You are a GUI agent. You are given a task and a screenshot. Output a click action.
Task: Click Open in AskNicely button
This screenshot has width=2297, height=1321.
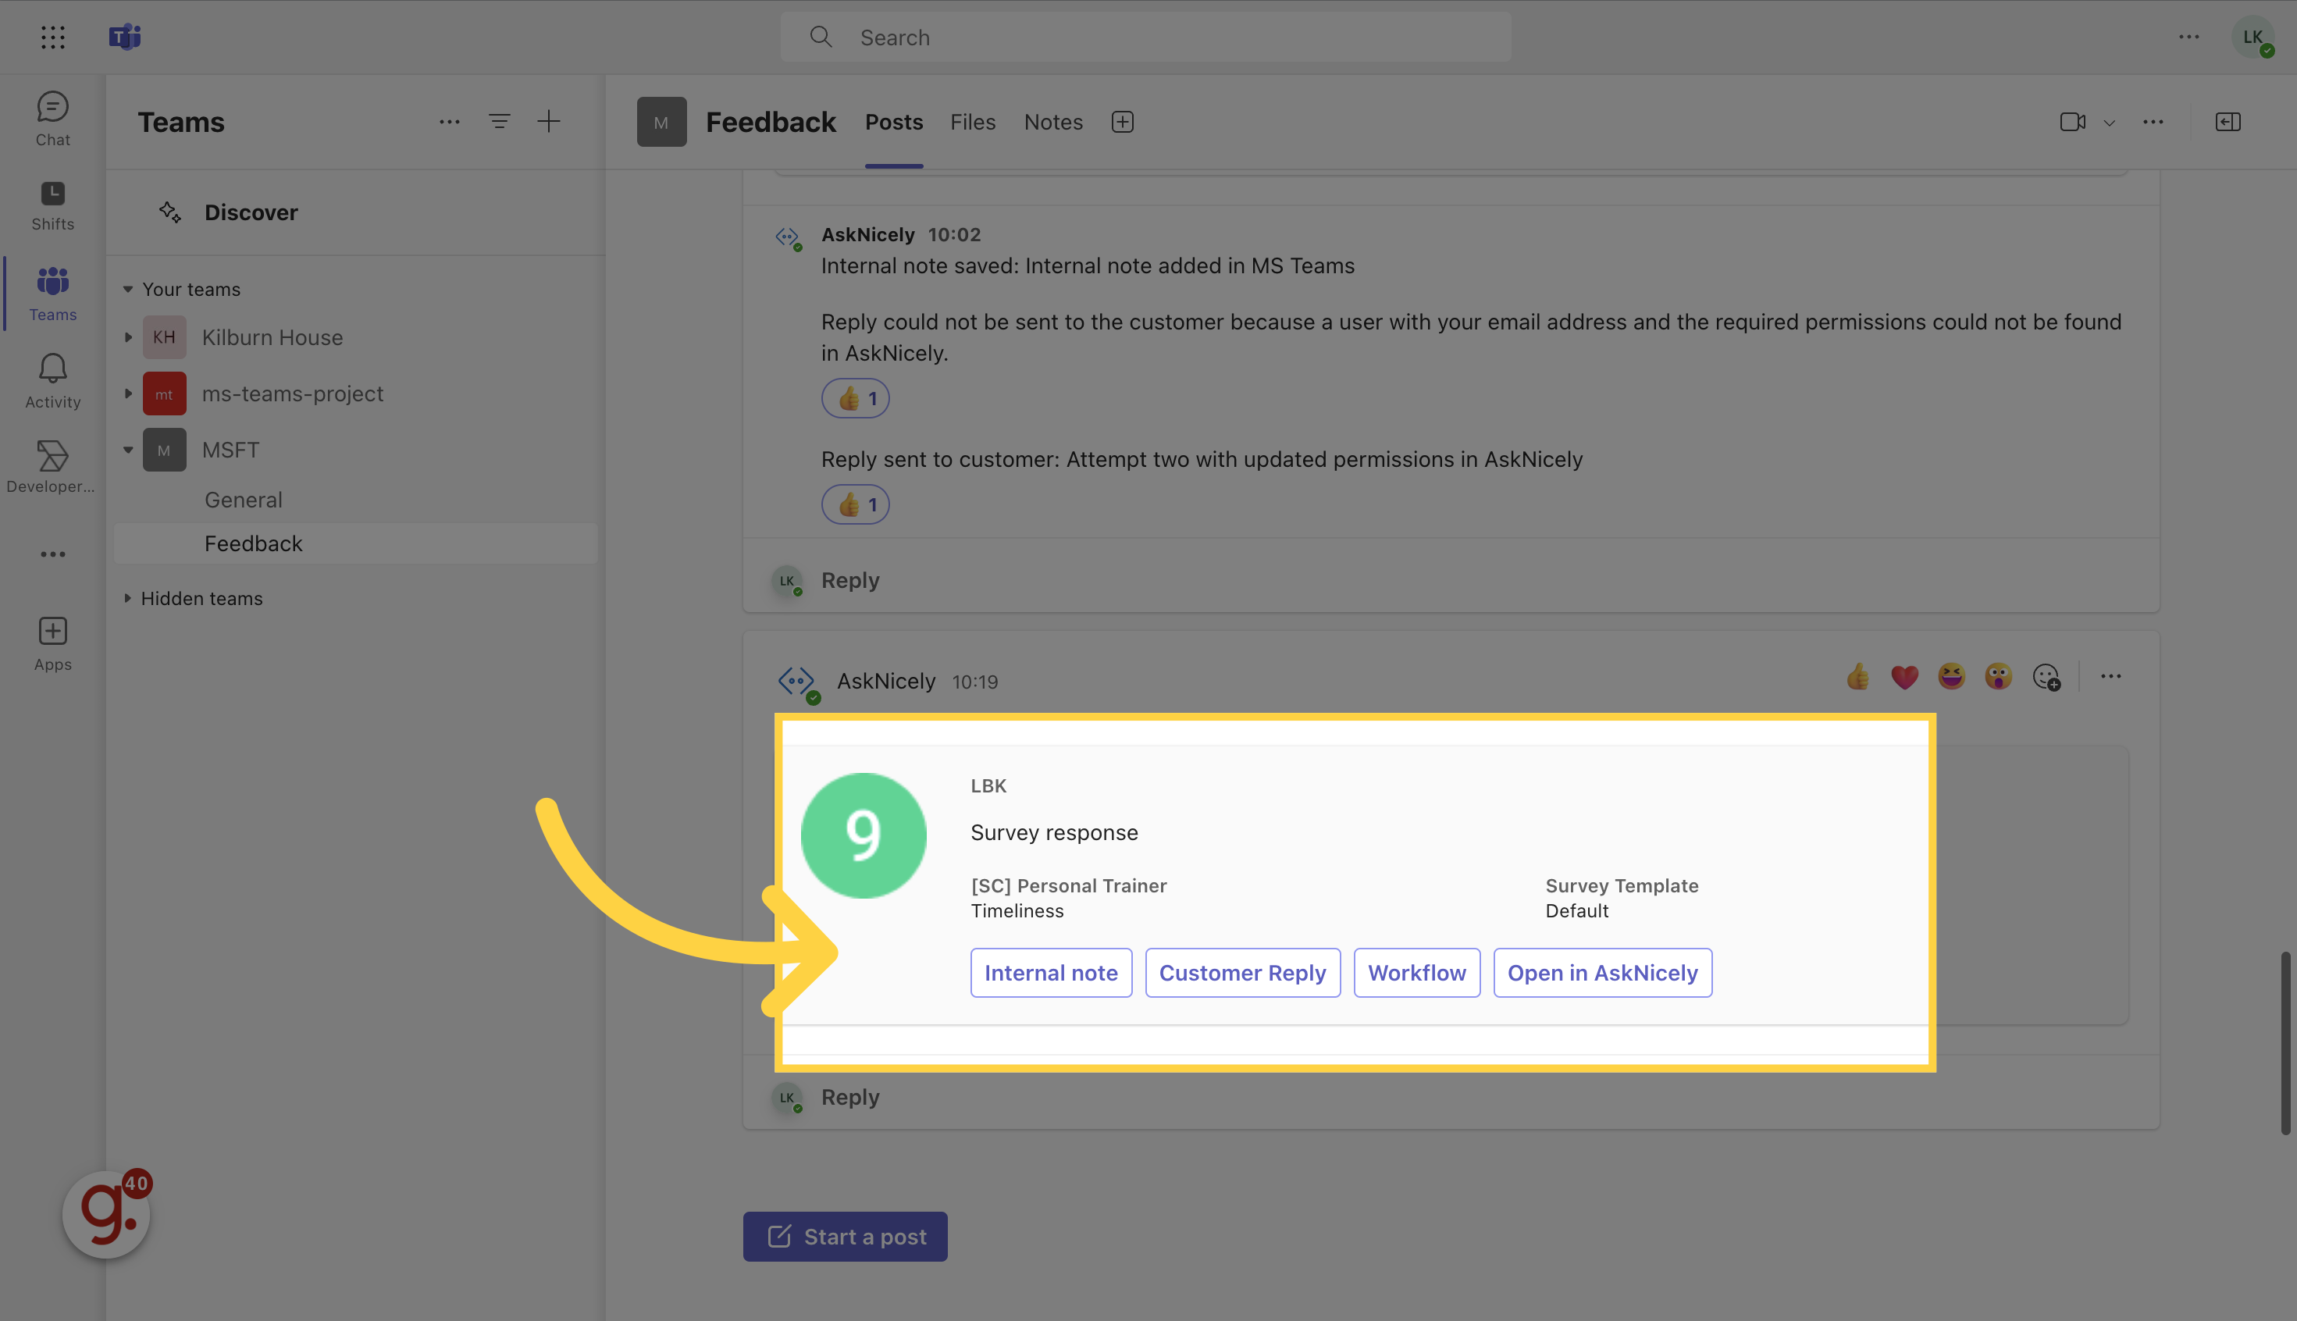[1602, 973]
